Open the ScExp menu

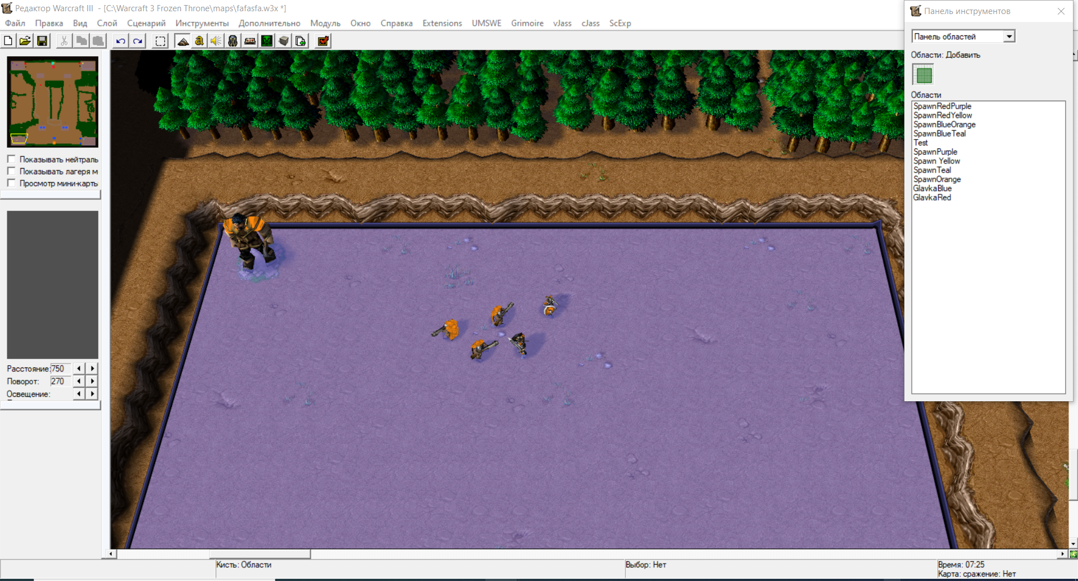coord(620,23)
